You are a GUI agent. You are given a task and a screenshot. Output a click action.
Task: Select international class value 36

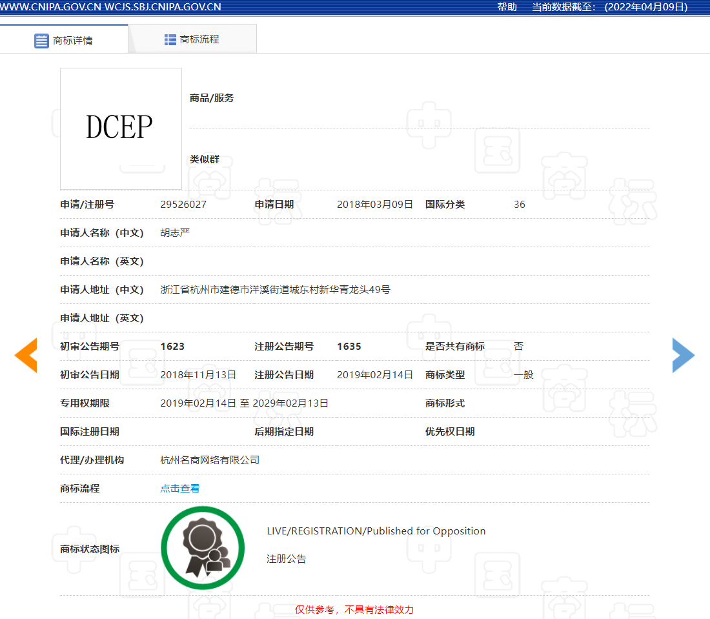520,205
